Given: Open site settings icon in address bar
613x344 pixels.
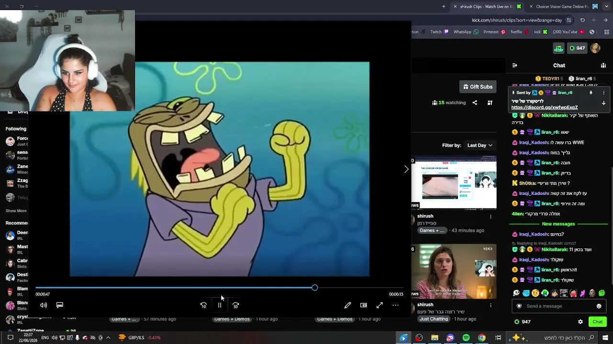Looking at the screenshot, I should tap(569, 20).
